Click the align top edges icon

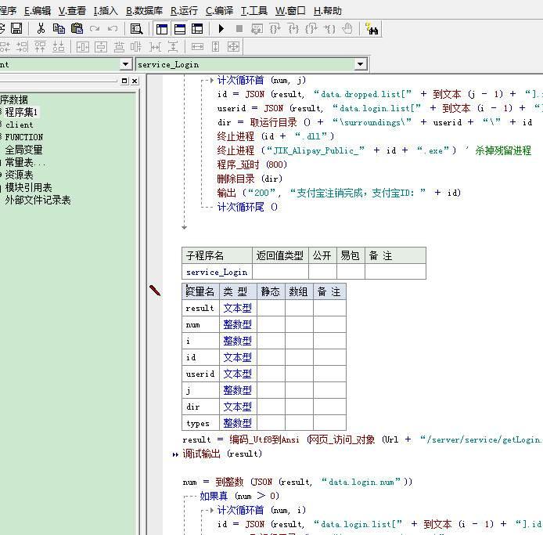pyautogui.click(x=40, y=46)
